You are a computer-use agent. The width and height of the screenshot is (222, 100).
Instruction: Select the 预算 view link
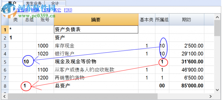coord(35,10)
